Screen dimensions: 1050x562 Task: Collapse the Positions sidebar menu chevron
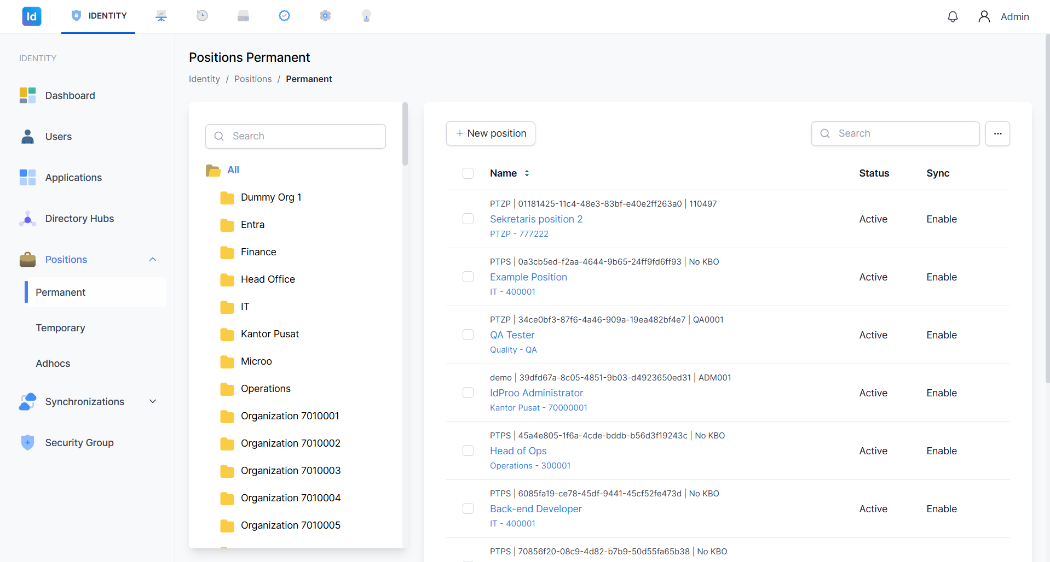(x=153, y=260)
